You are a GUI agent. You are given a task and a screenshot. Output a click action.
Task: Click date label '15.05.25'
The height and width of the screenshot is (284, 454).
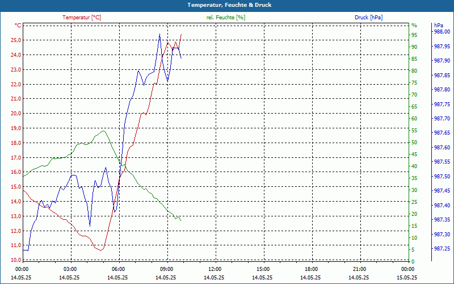(407, 278)
